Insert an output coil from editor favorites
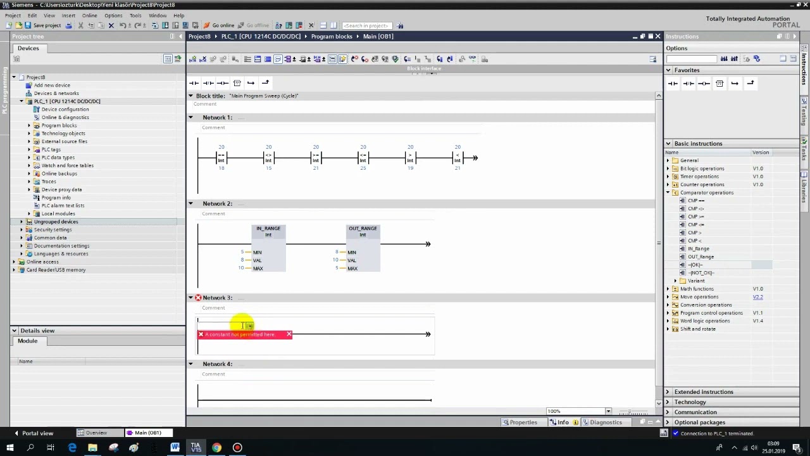This screenshot has width=810, height=456. 223,83
